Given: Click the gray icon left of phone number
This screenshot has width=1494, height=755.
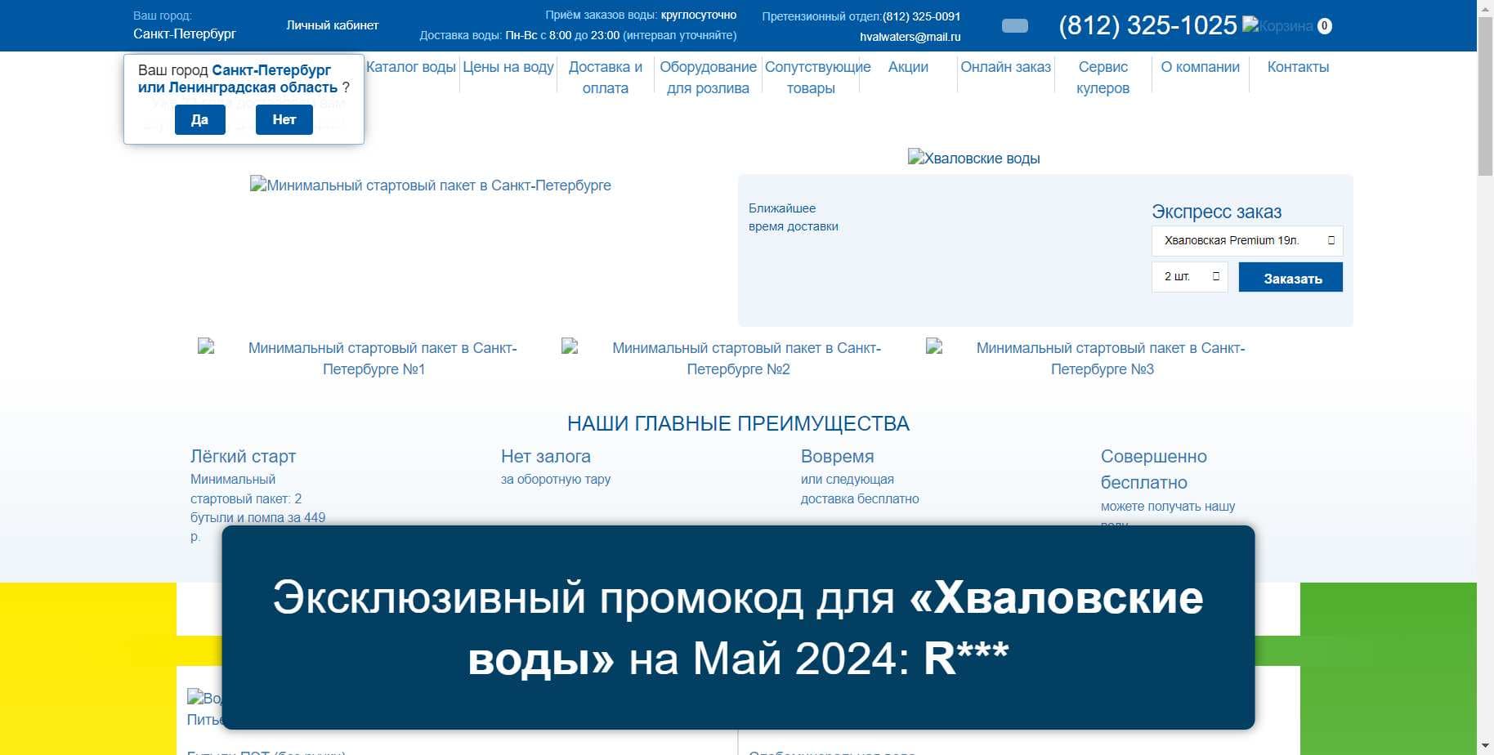Looking at the screenshot, I should (1014, 26).
